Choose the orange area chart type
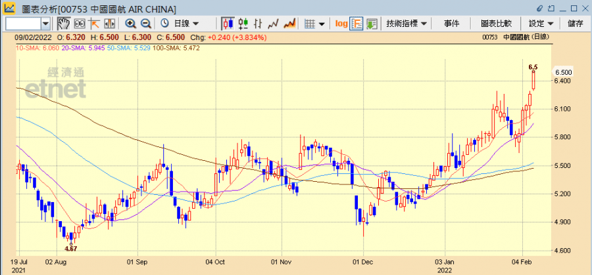Screen dimensions: 592x275 click(x=289, y=24)
